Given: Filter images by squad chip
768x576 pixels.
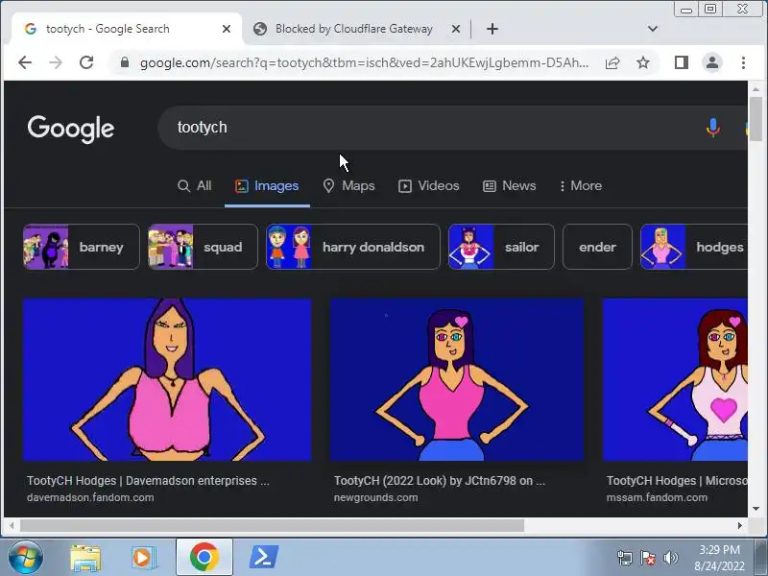Looking at the screenshot, I should point(203,247).
